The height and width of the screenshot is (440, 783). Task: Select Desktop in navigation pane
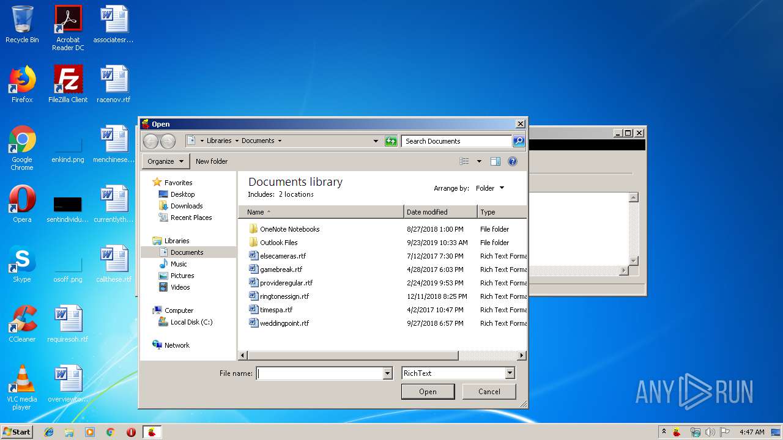182,194
